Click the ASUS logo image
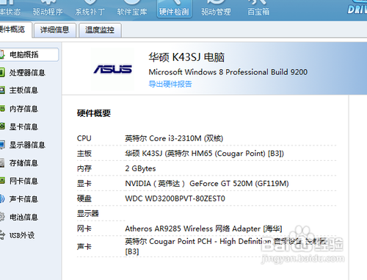The image size is (367, 280). 113,69
